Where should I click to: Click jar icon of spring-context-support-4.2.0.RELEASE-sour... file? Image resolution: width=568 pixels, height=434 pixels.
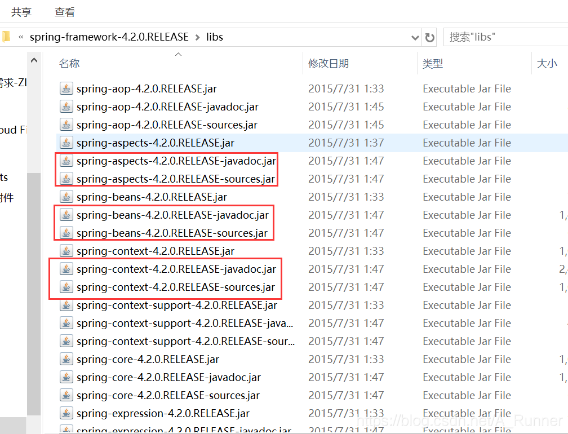click(x=66, y=341)
